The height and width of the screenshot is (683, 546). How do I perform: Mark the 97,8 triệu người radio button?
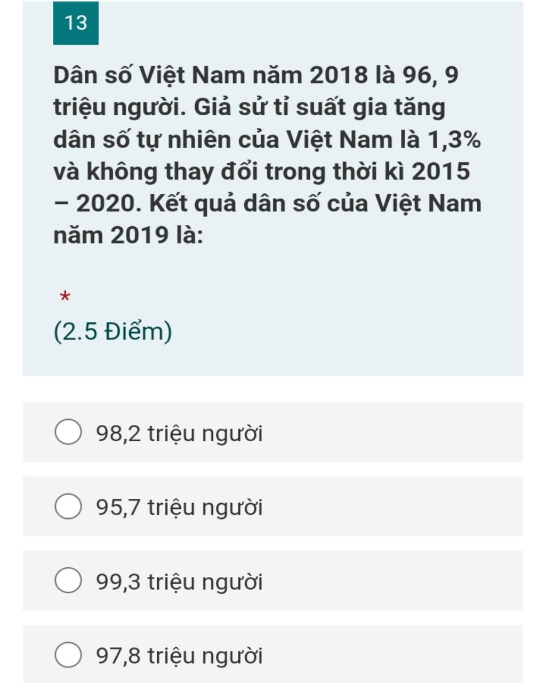coord(68,655)
